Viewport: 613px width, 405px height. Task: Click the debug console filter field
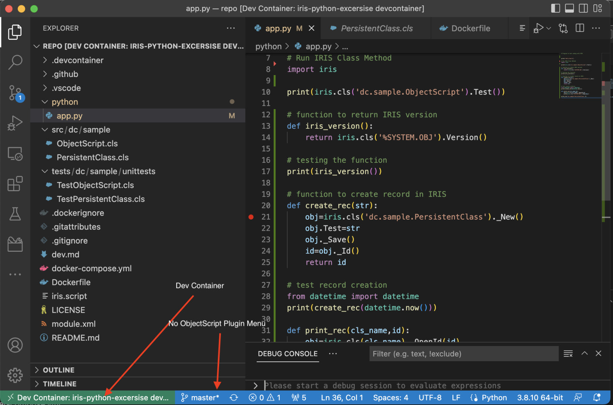point(464,354)
